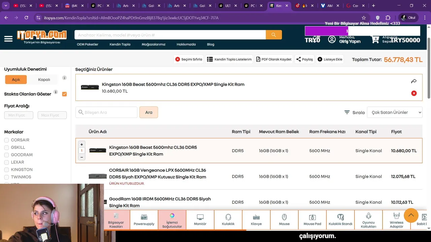Click the Listeye Ekle button
431x242 pixels.
point(330,59)
